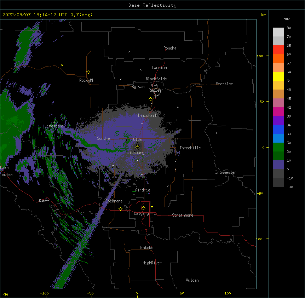Viewport: 305px width, 298px height.
Task: Select the 80 dBZ white color swatch
Action: pos(278,32)
